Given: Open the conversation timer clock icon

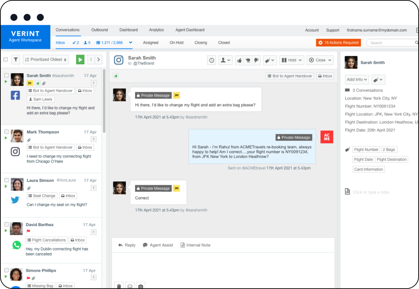Looking at the screenshot, I should click(x=212, y=60).
